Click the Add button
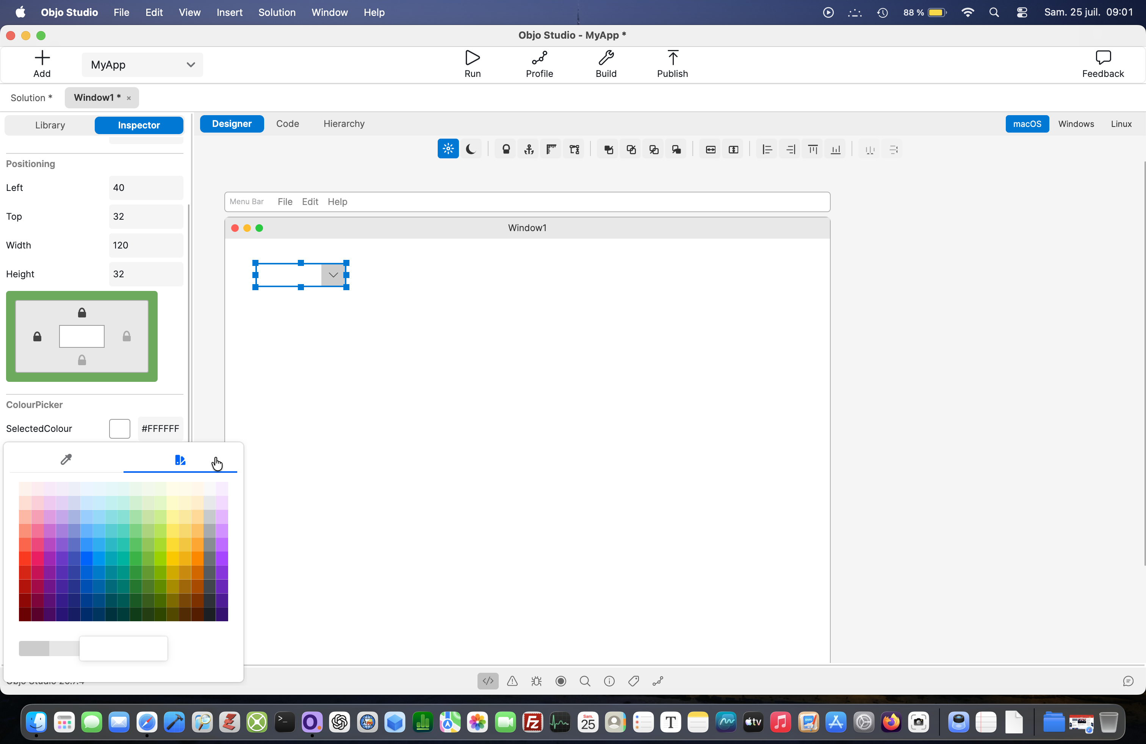1146x744 pixels. [42, 64]
